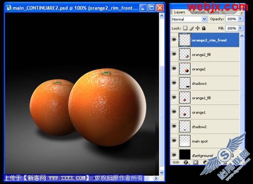Screen dimensions: 253x184
Task: Click the document window's vertical scrollbar down arrow
Action: click(162, 172)
